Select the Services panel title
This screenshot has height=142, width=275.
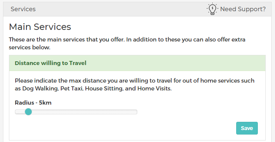point(23,9)
